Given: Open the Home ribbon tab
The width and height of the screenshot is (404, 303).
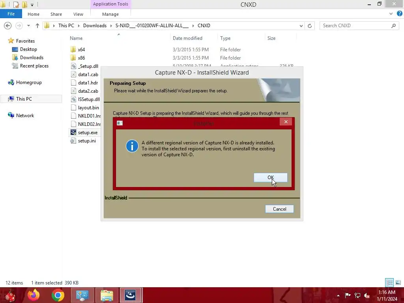Looking at the screenshot, I should [x=34, y=14].
